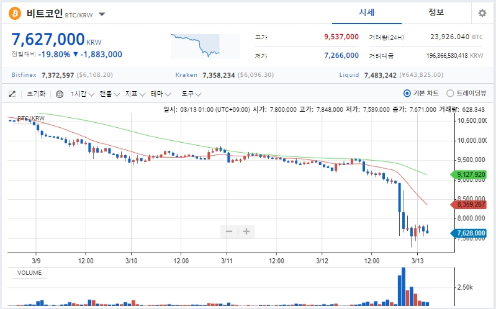The image size is (496, 309).
Task: Click the green 9,127,920 price marker
Action: pyautogui.click(x=469, y=174)
